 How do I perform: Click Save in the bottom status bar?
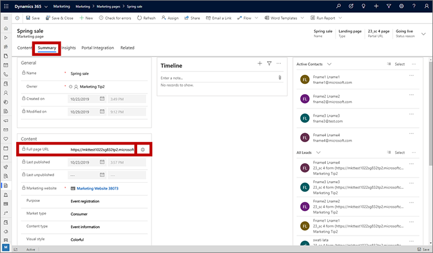pos(423,249)
